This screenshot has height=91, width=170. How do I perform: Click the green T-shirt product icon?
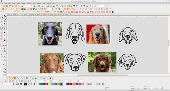point(34,9)
